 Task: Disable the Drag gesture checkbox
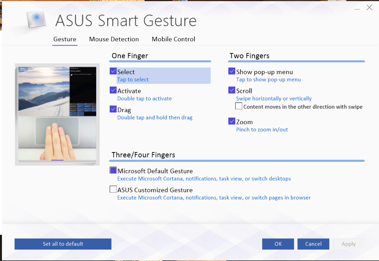tap(113, 109)
